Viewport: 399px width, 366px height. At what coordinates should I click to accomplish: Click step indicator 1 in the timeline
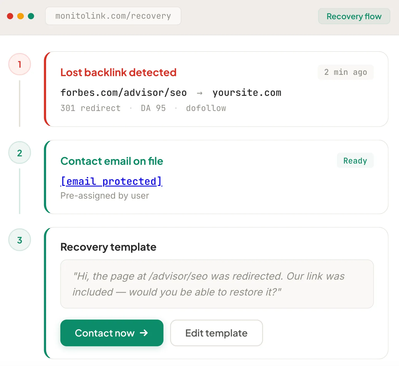coord(19,64)
